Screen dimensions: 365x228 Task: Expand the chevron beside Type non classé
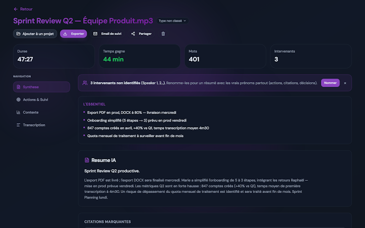[x=185, y=21]
